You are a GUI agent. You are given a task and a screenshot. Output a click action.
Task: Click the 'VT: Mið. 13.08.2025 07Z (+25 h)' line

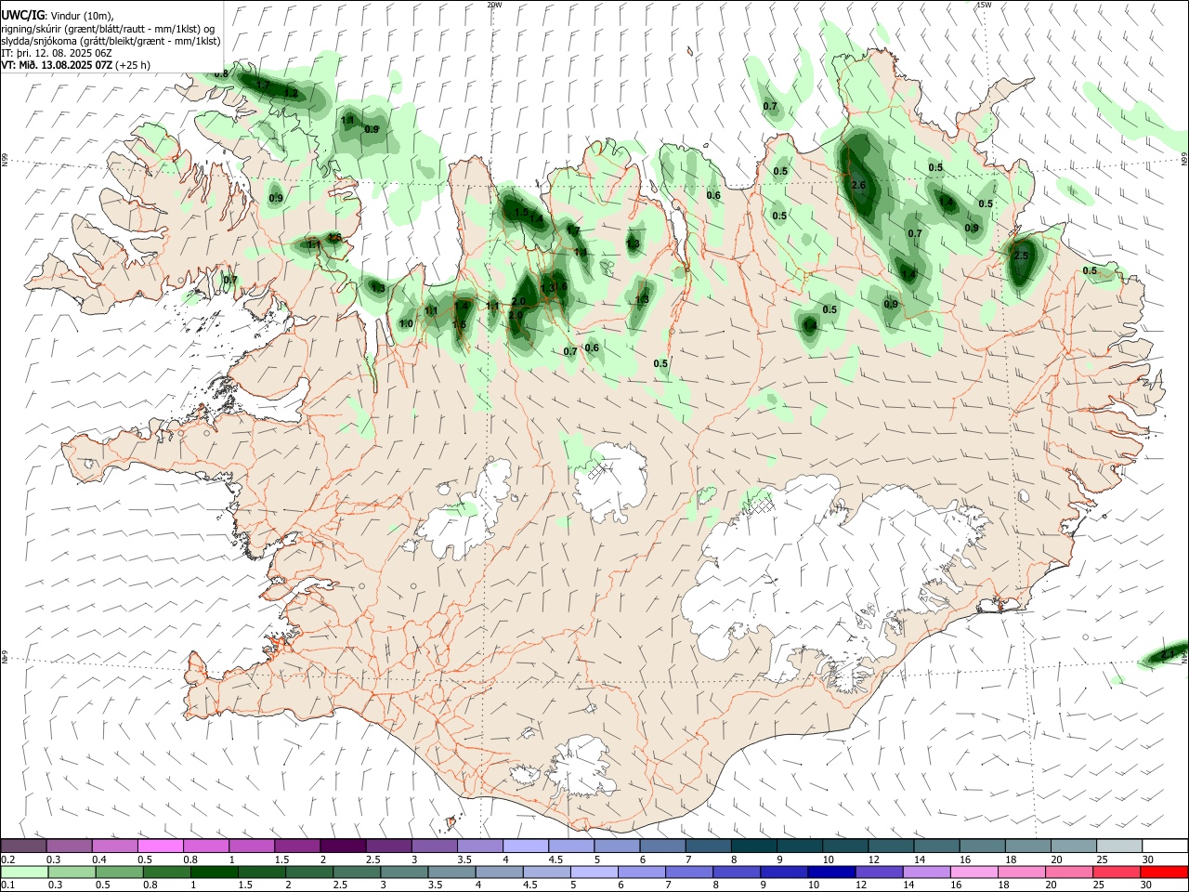76,65
